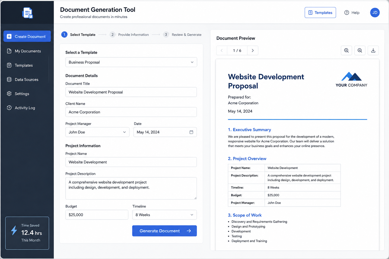
Task: Open the Select a Template dropdown
Action: point(131,62)
